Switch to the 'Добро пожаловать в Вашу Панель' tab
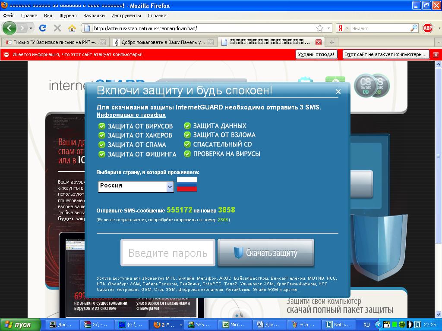Screen dimensions: 442x331 click(163, 42)
